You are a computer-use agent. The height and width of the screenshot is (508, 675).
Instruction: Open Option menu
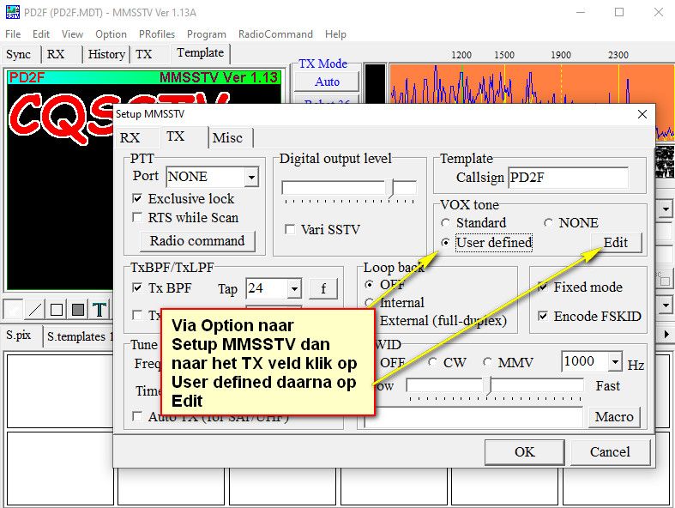click(111, 34)
